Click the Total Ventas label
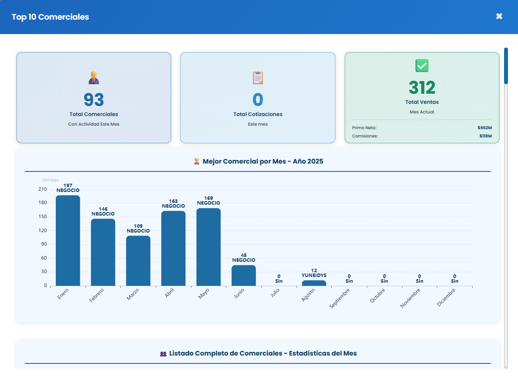This screenshot has width=518, height=380. click(x=422, y=102)
